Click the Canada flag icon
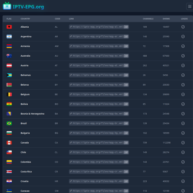 tap(9, 142)
